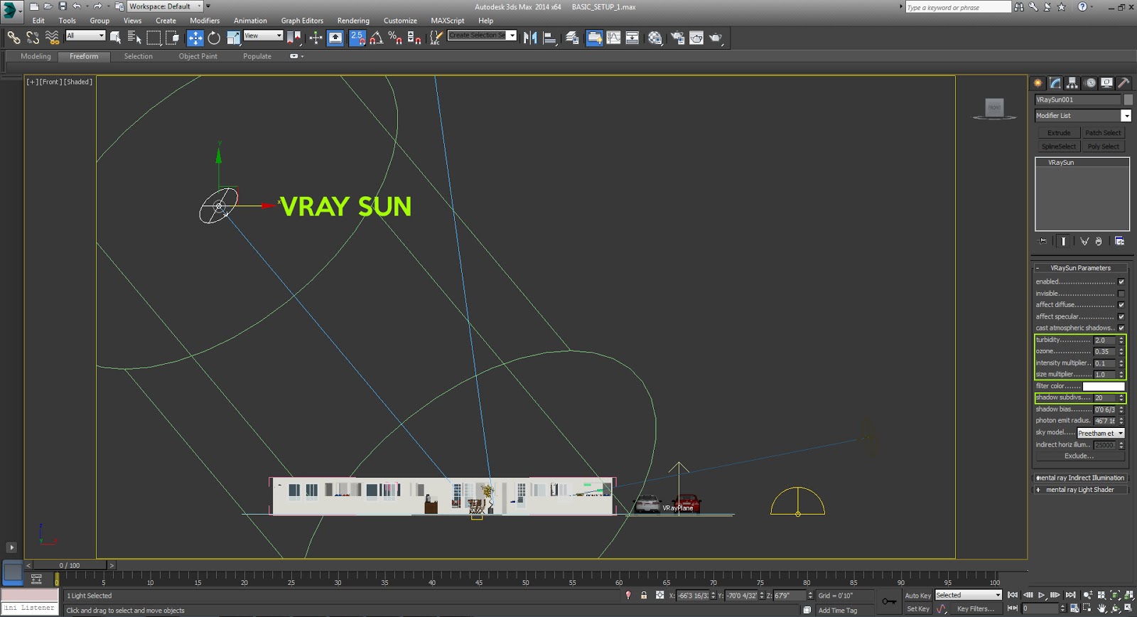1137x617 pixels.
Task: Toggle the Set Key mode
Action: click(917, 608)
